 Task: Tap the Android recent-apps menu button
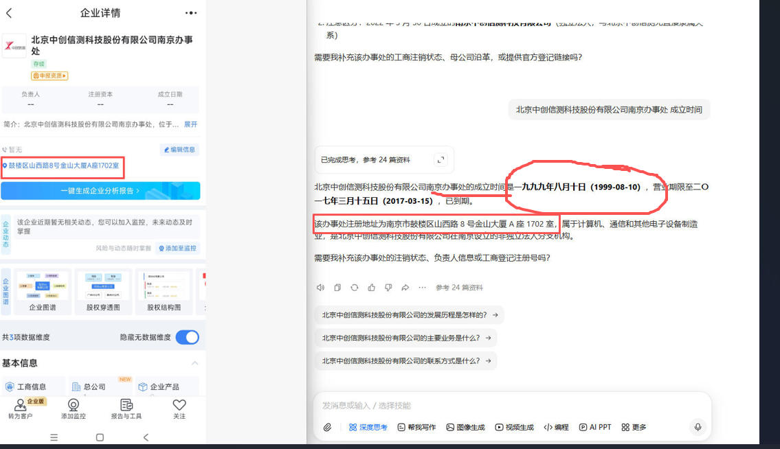54,437
